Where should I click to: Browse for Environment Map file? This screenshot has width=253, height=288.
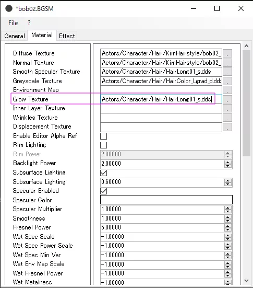click(227, 90)
